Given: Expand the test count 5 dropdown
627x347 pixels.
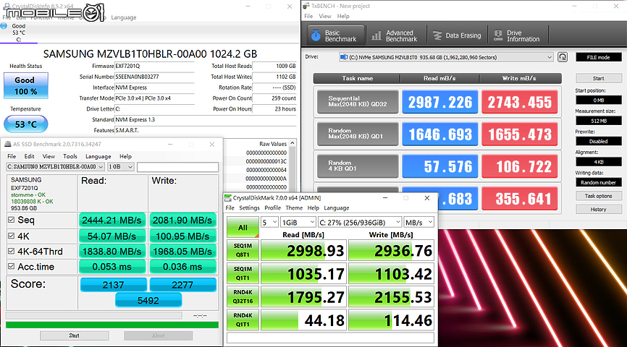Looking at the screenshot, I should tap(269, 222).
